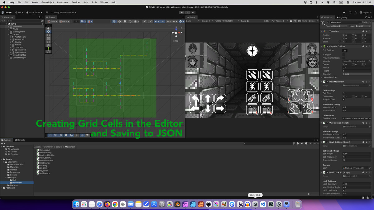Open the Lighting panel next to Inspector

click(343, 17)
